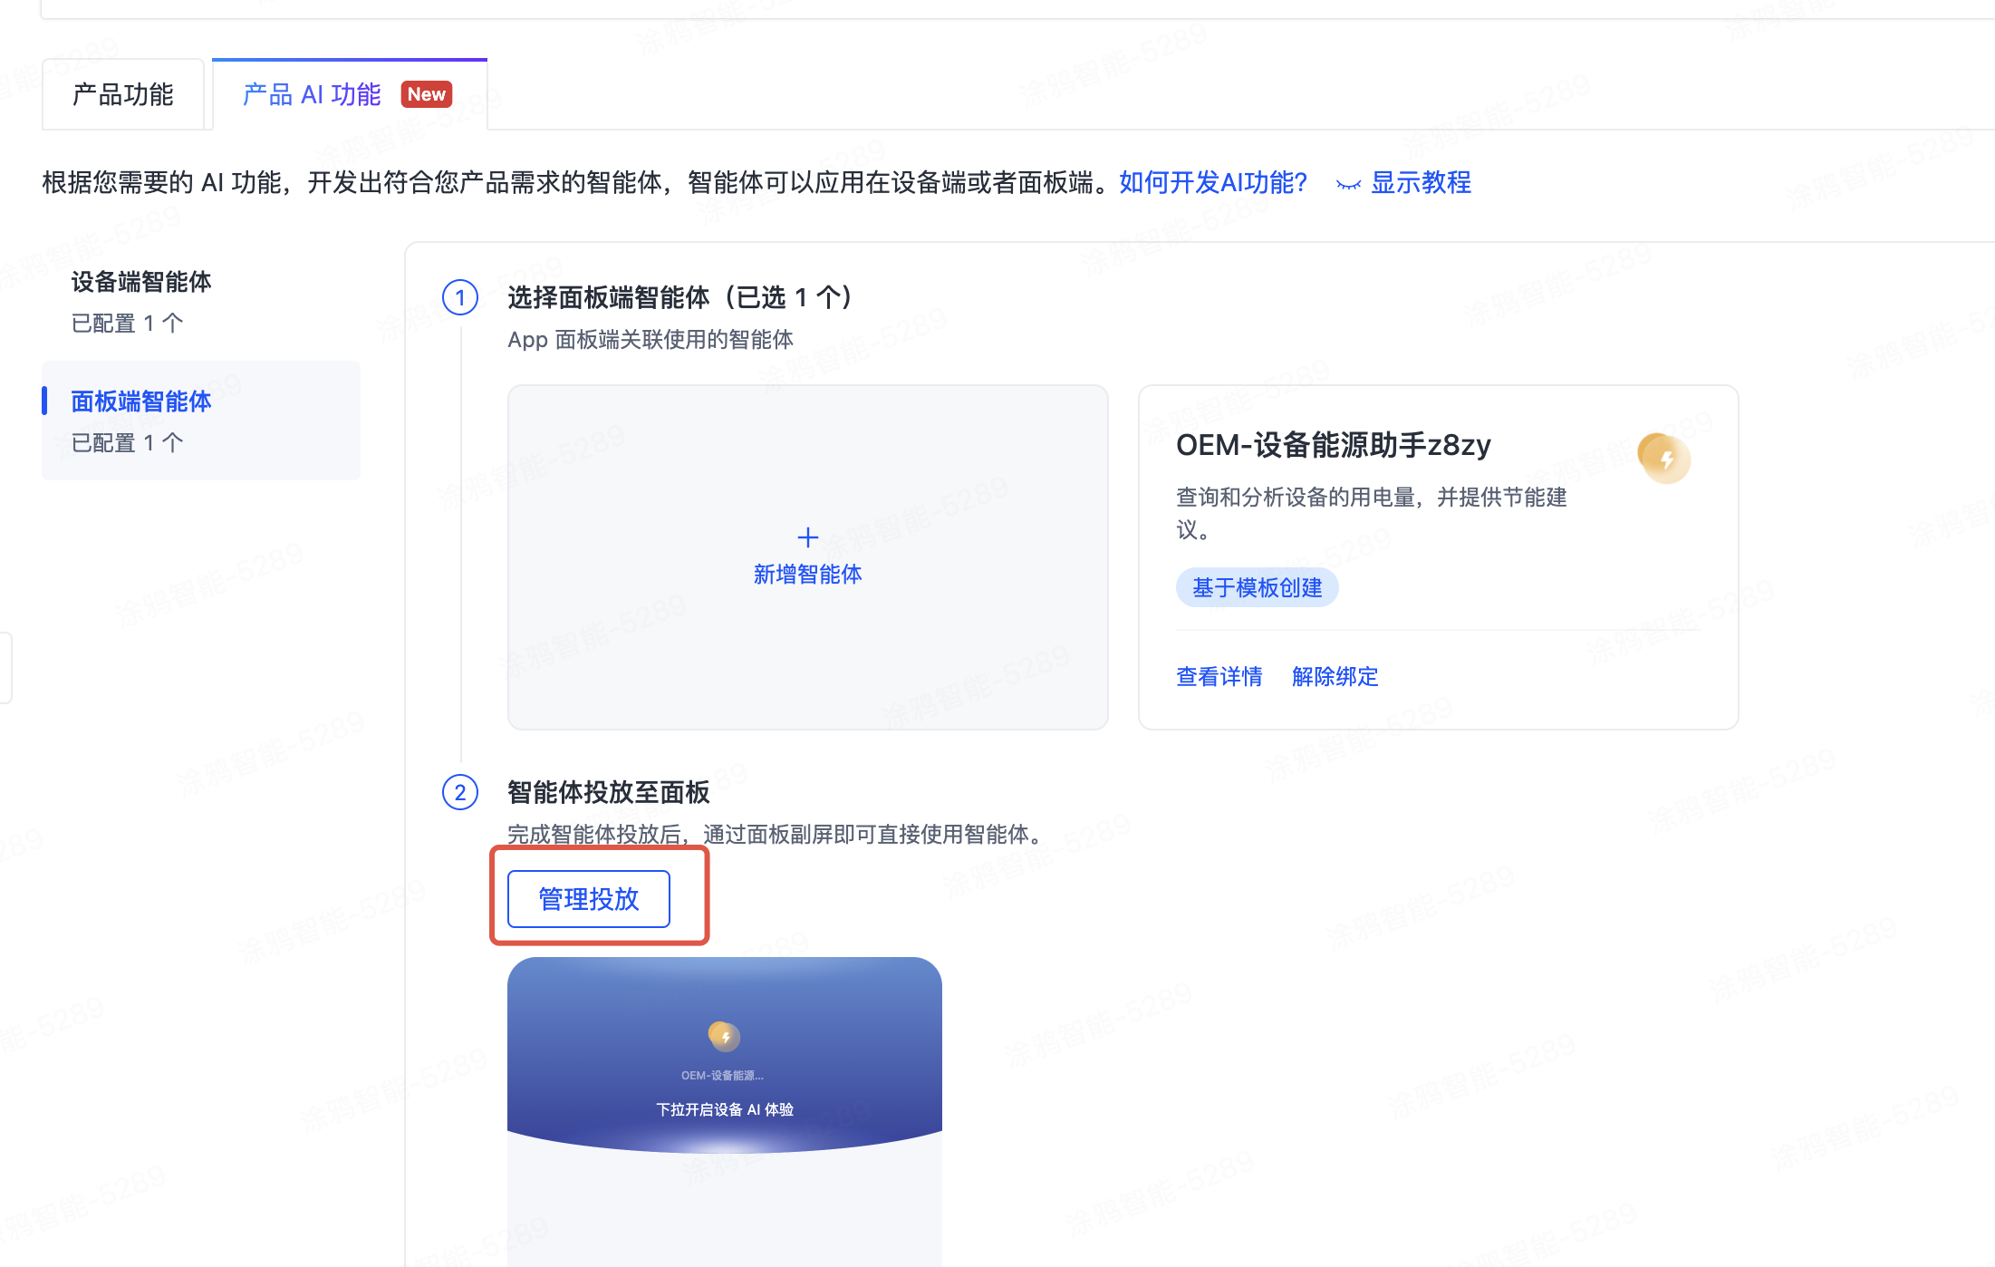This screenshot has height=1267, width=1995.
Task: Click the New badge on 产品 AI 功能 tab
Action: pos(426,93)
